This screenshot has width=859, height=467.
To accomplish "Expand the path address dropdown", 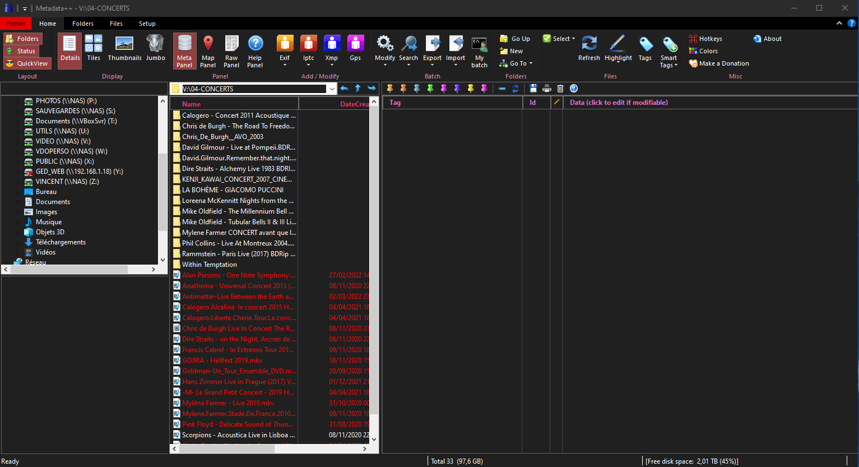I will [332, 89].
